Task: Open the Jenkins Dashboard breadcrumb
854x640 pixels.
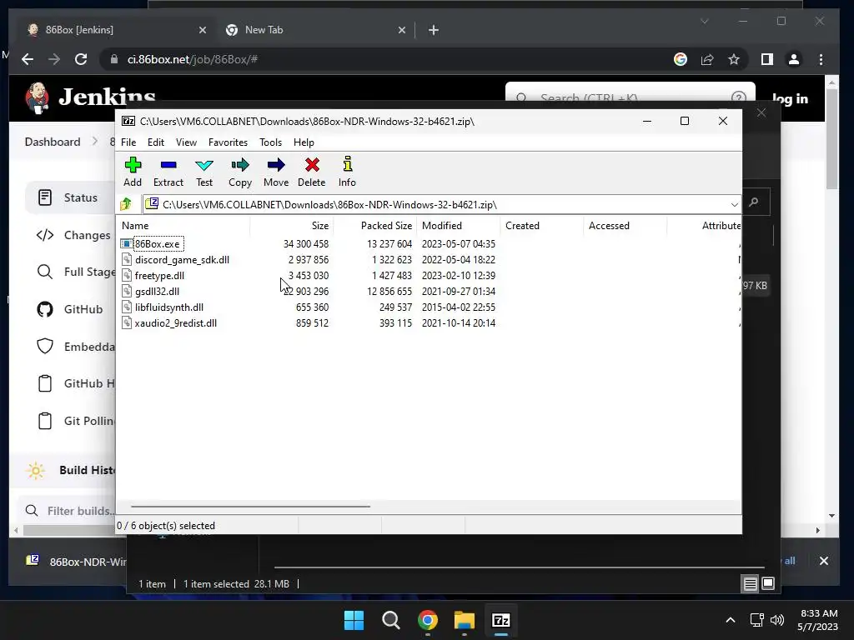Action: click(53, 142)
